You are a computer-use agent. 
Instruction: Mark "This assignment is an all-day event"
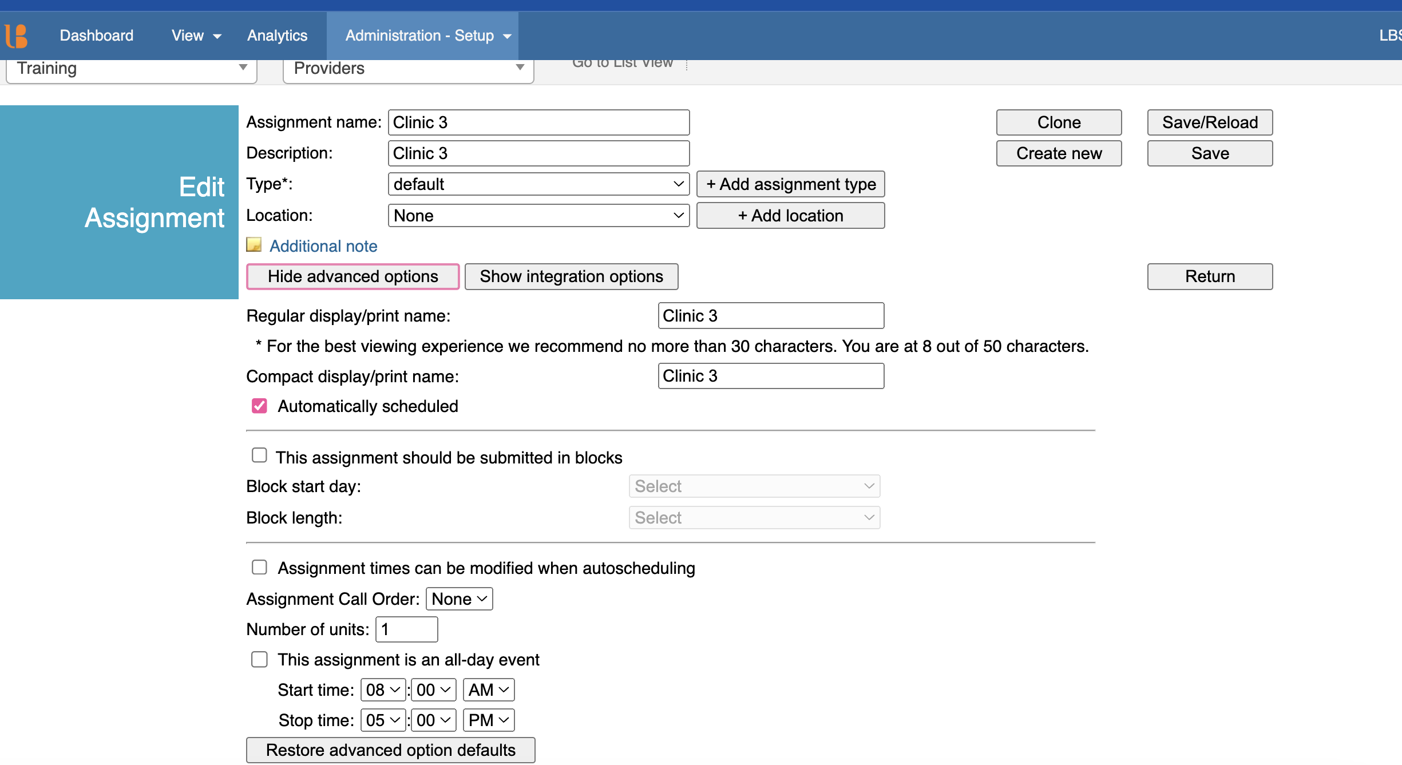point(259,659)
